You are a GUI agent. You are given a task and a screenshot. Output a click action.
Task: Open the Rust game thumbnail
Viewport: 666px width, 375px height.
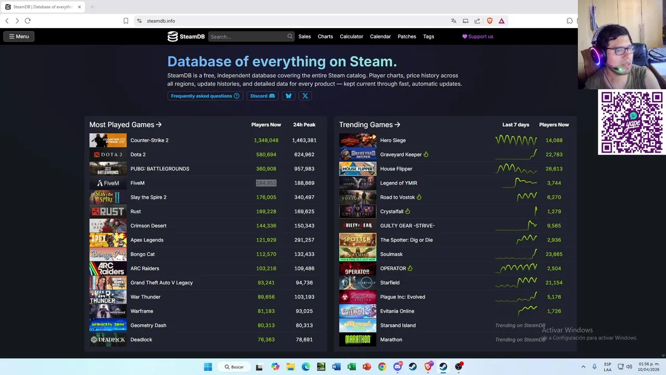tap(108, 211)
